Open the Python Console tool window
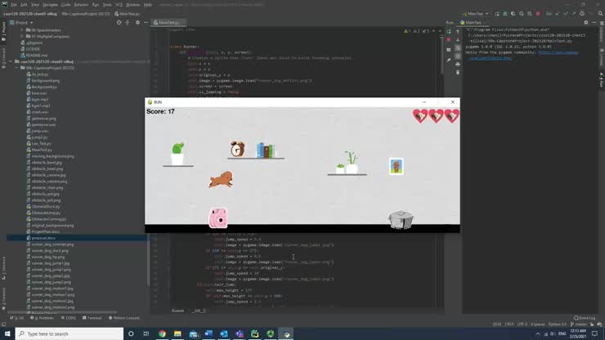The width and height of the screenshot is (605, 340). [123, 318]
